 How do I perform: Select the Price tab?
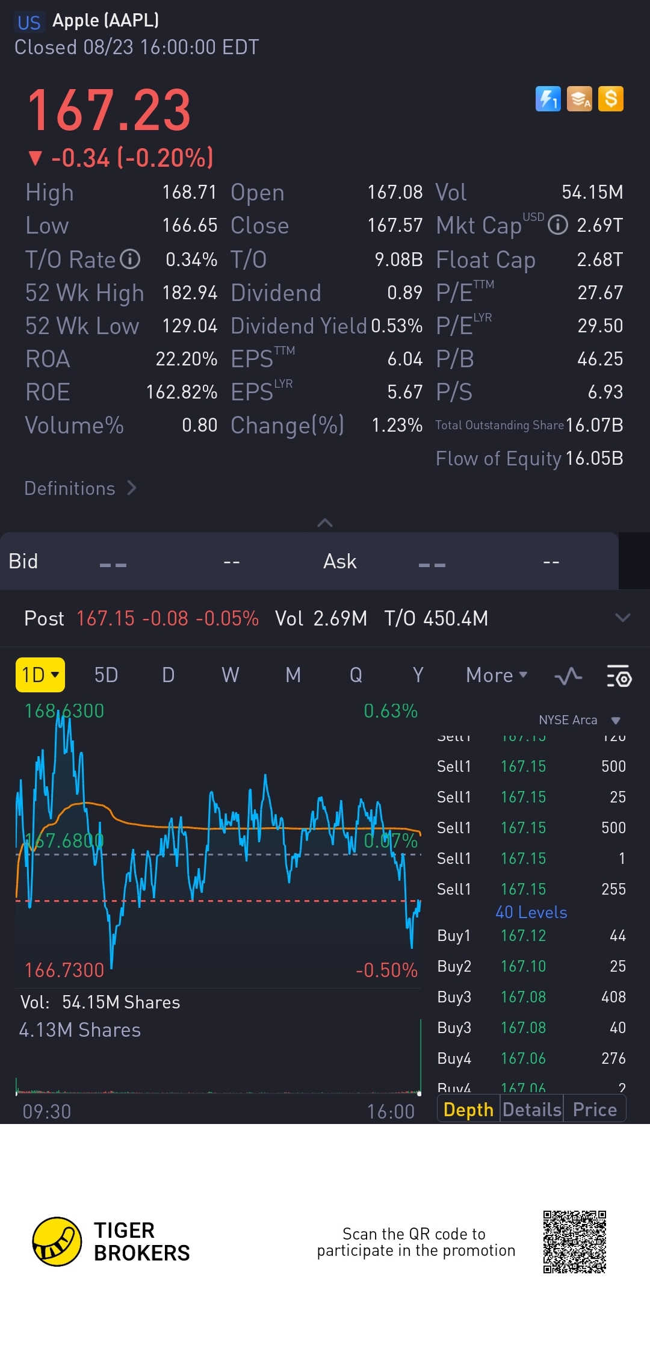pyautogui.click(x=595, y=1110)
